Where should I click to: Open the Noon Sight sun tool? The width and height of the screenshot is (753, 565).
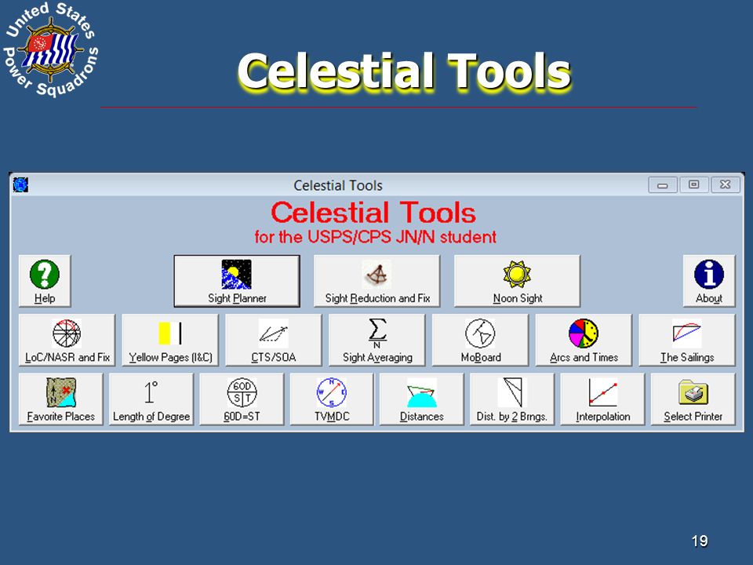pyautogui.click(x=517, y=281)
